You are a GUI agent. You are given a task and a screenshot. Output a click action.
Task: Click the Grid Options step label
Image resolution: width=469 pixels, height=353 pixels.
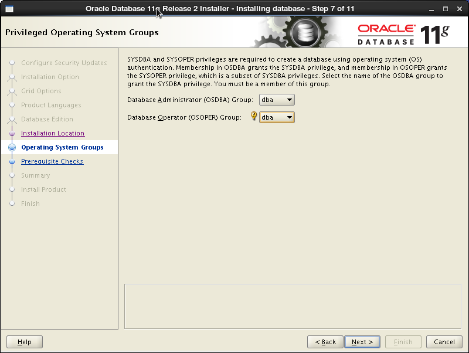[x=41, y=91]
